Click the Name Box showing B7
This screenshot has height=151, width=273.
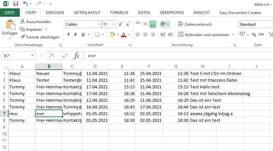(x=16, y=56)
